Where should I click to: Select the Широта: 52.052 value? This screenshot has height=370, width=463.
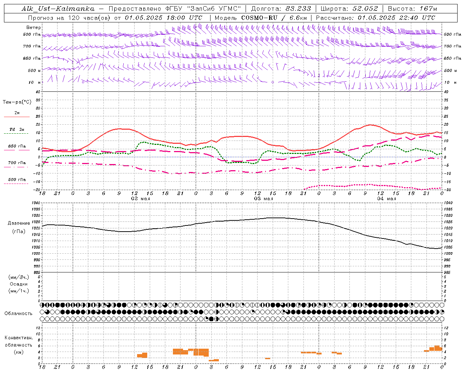pyautogui.click(x=349, y=9)
